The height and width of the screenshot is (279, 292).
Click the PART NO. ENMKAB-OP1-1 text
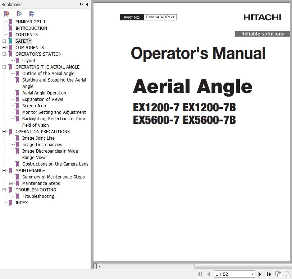pyautogui.click(x=148, y=17)
